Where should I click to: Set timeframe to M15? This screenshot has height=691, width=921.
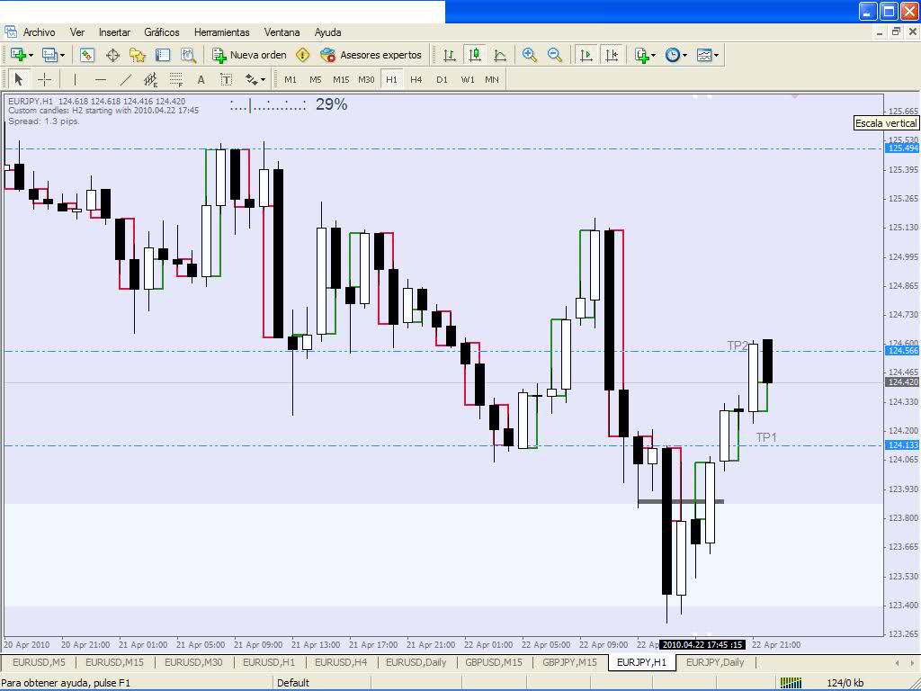click(341, 79)
